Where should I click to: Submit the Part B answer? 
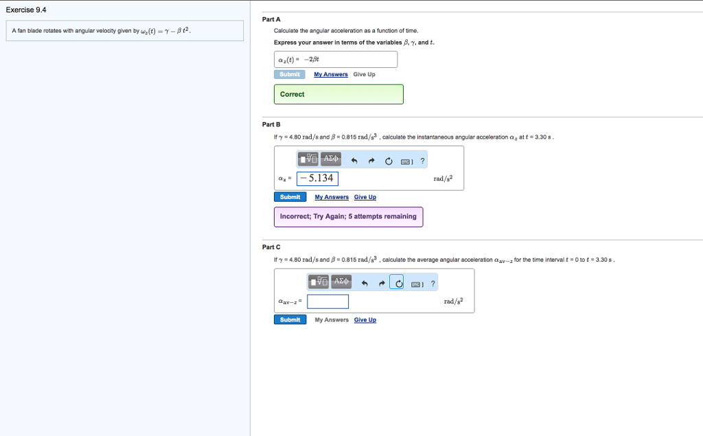click(x=290, y=196)
